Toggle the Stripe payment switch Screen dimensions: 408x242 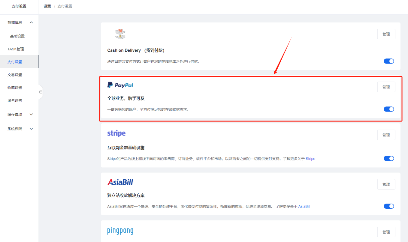coord(389,158)
